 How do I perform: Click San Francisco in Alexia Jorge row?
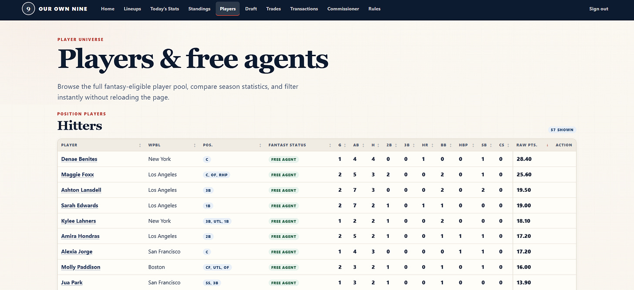164,252
